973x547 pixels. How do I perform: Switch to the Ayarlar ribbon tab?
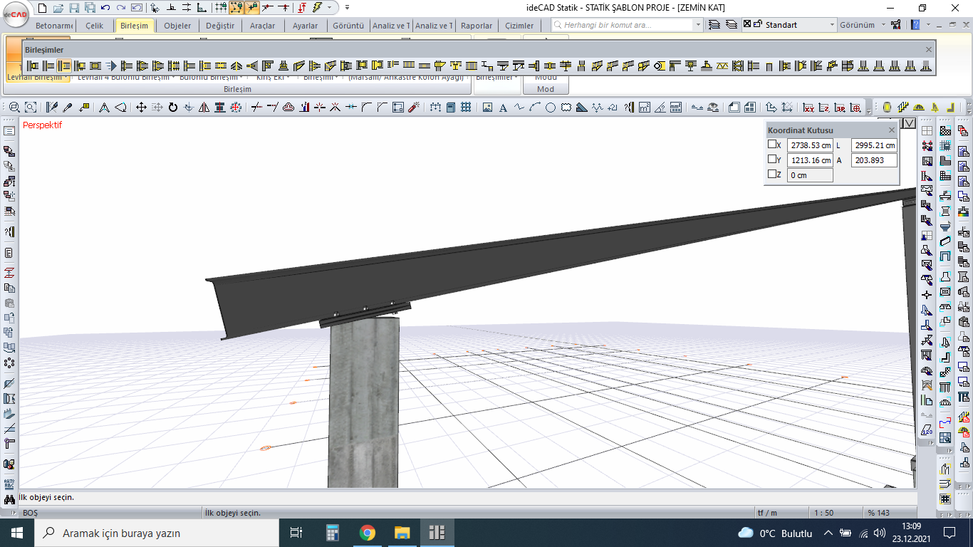click(305, 26)
